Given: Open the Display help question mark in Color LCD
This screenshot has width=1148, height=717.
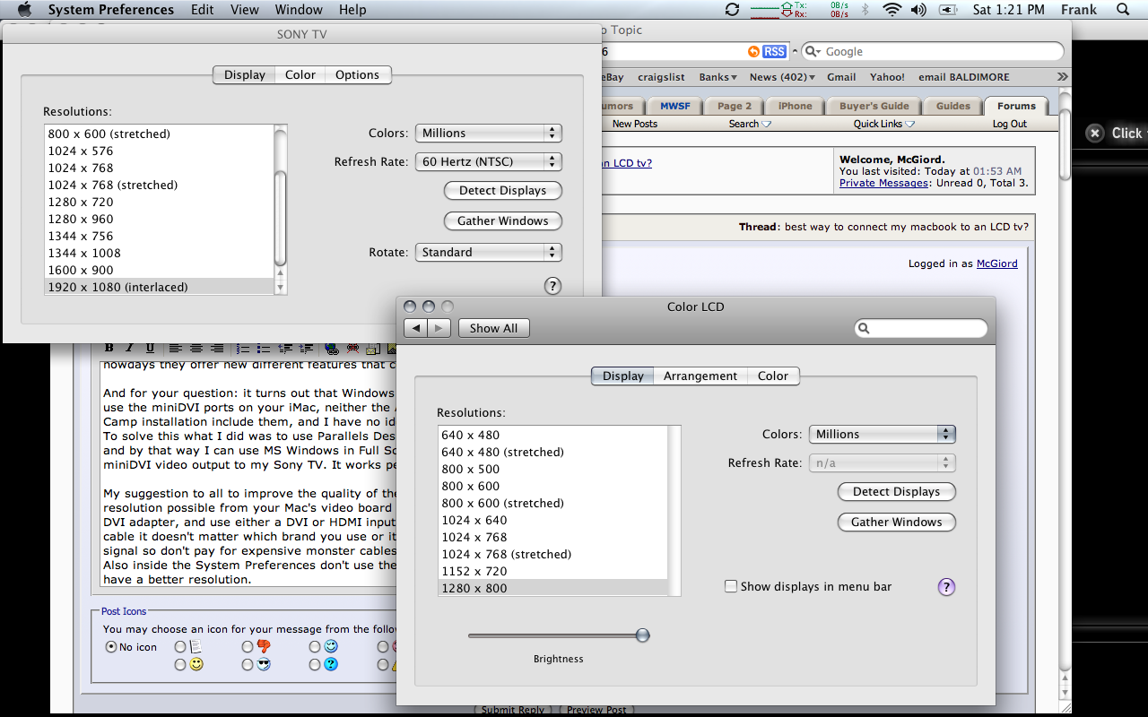Looking at the screenshot, I should point(946,587).
